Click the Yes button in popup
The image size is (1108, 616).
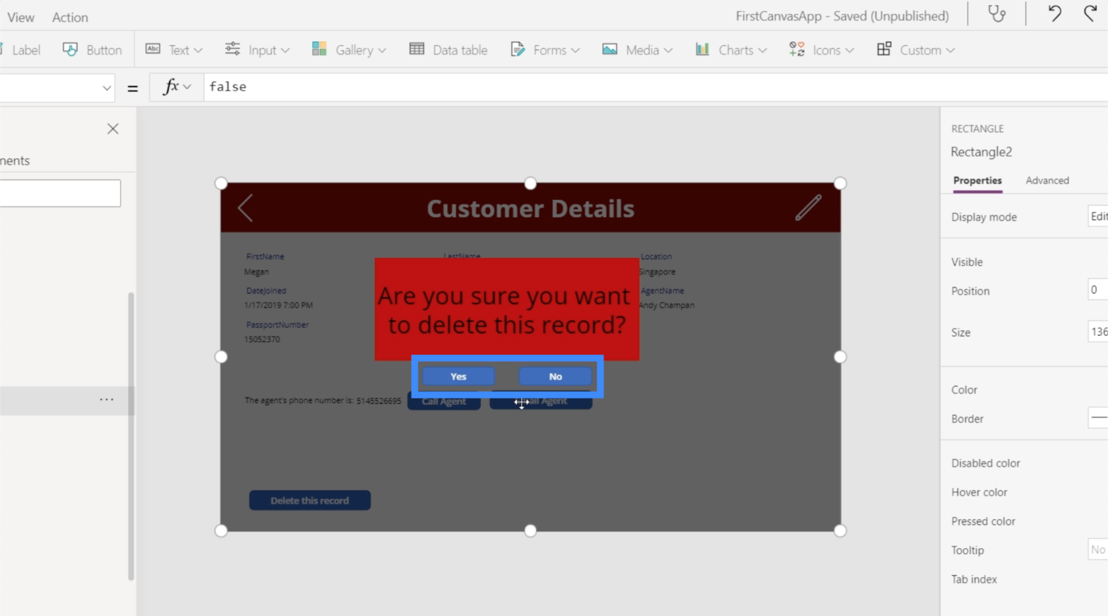[458, 377]
